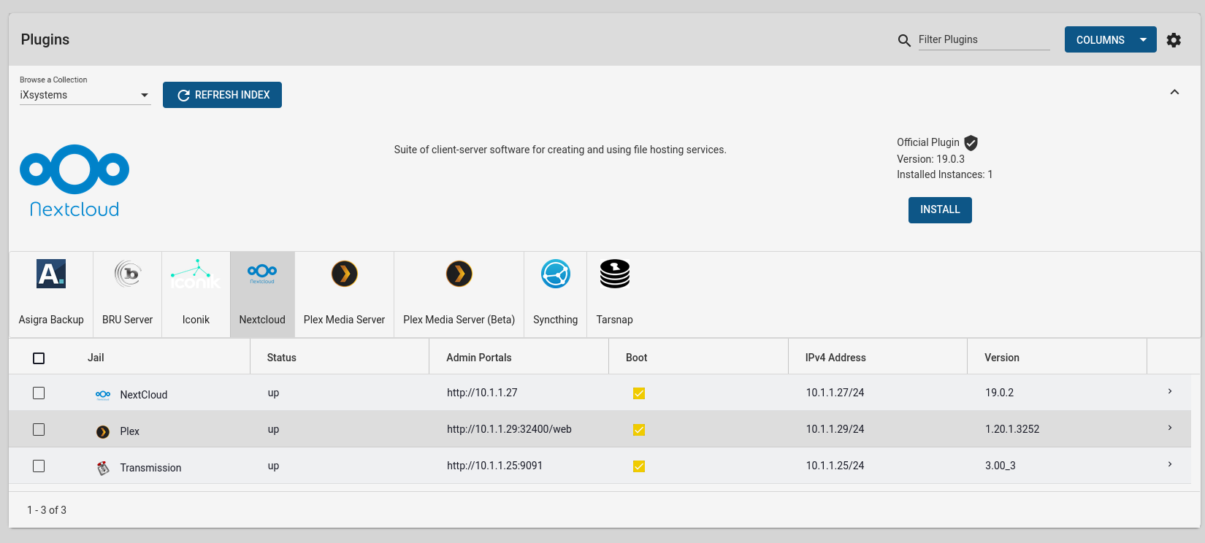Click the NextCloud jail name
This screenshot has height=543, width=1205.
pos(144,395)
